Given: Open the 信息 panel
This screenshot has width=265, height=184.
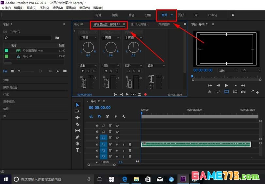Looking at the screenshot, I should pyautogui.click(x=6, y=109).
